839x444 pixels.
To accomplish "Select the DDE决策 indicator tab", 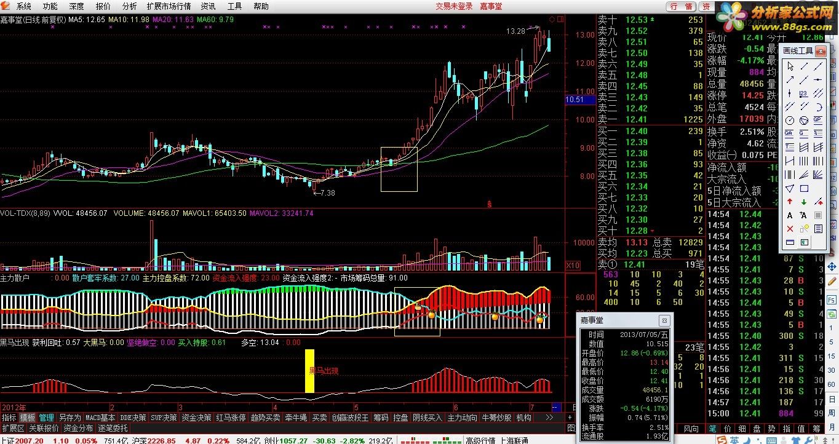I will pyautogui.click(x=133, y=418).
